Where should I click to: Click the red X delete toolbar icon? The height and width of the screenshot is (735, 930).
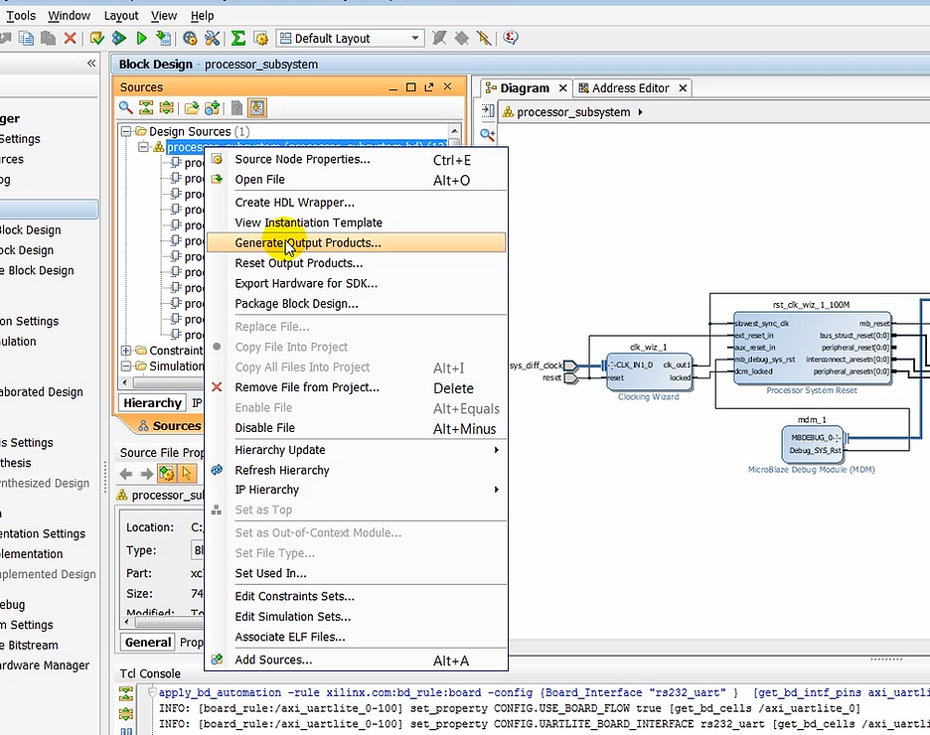pyautogui.click(x=70, y=39)
